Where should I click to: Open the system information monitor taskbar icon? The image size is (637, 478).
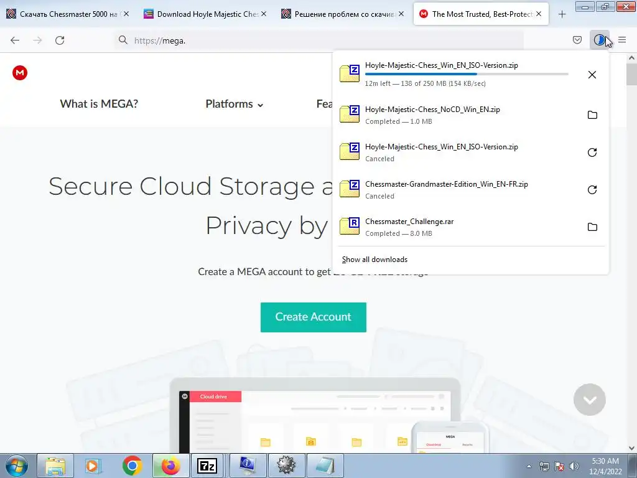click(x=248, y=466)
